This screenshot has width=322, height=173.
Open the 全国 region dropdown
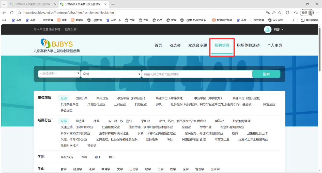[111, 74]
